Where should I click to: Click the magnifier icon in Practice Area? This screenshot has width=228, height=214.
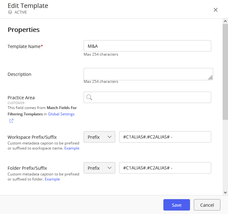tap(89, 97)
